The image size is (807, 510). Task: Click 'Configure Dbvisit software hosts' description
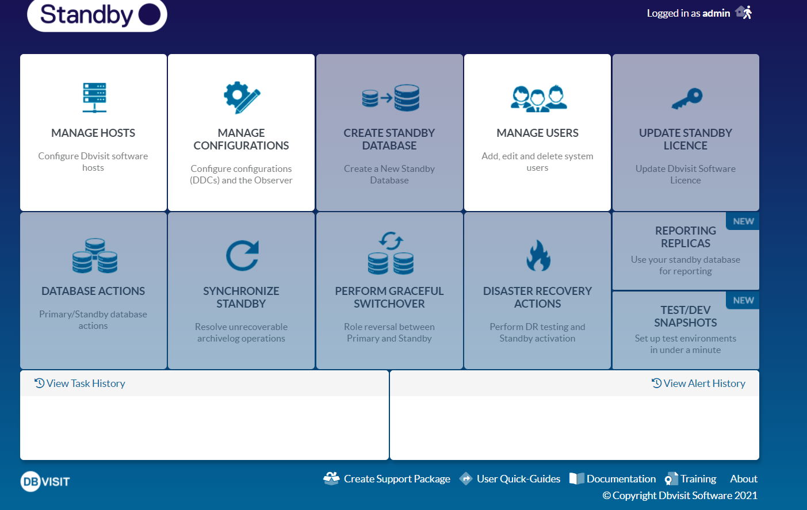(x=93, y=162)
